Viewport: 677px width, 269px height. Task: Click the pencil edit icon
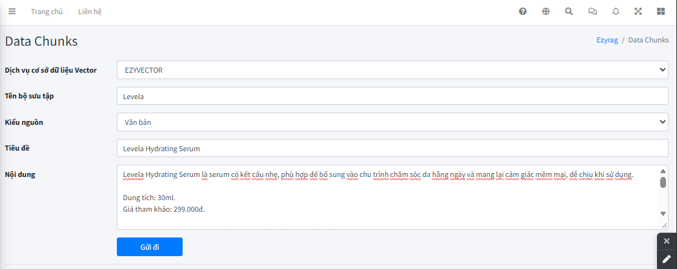pos(667,259)
